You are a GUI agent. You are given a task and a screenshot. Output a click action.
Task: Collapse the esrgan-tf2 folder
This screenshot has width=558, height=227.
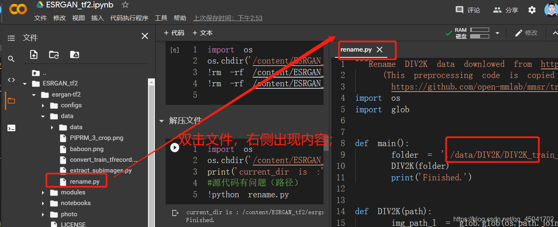pos(34,95)
